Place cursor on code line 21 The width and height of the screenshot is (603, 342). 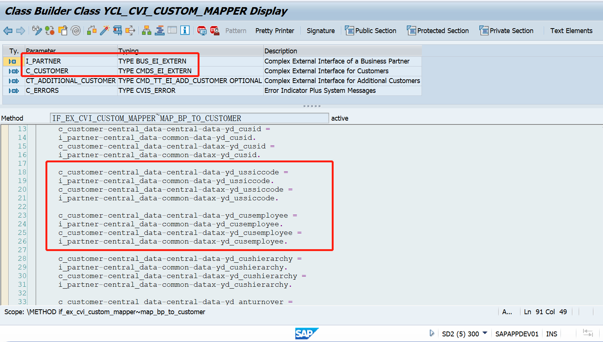168,198
